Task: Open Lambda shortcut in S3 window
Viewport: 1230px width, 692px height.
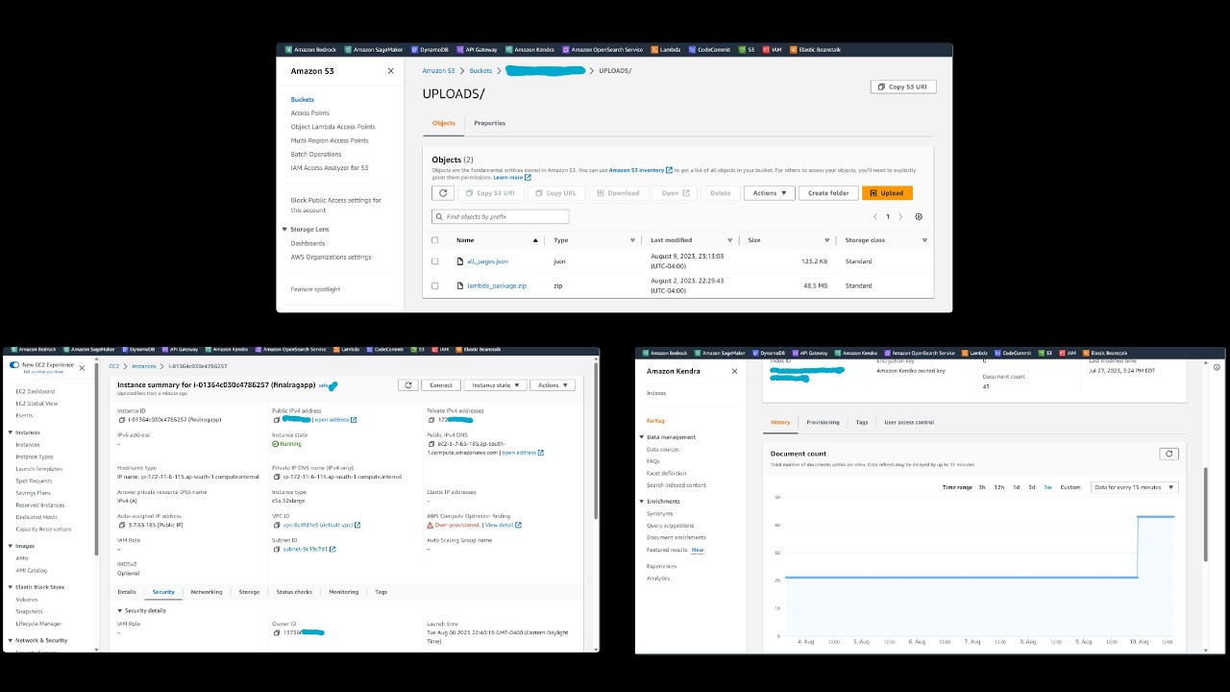Action: (x=667, y=49)
